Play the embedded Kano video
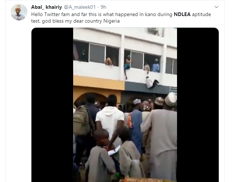This screenshot has width=233, height=182. pos(125,105)
